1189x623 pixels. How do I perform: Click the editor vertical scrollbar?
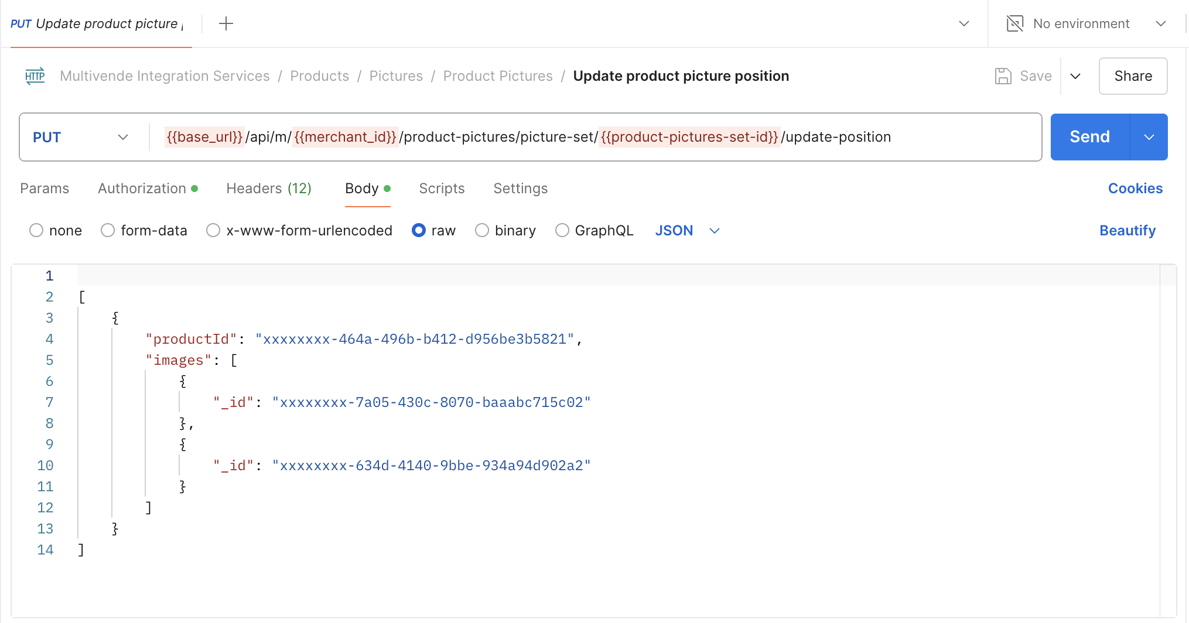click(x=1168, y=440)
